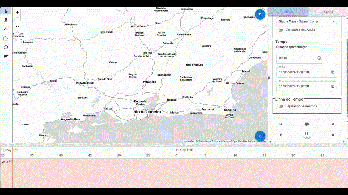The image size is (348, 195).
Task: Switch to the GERAL tab
Action: point(288,12)
